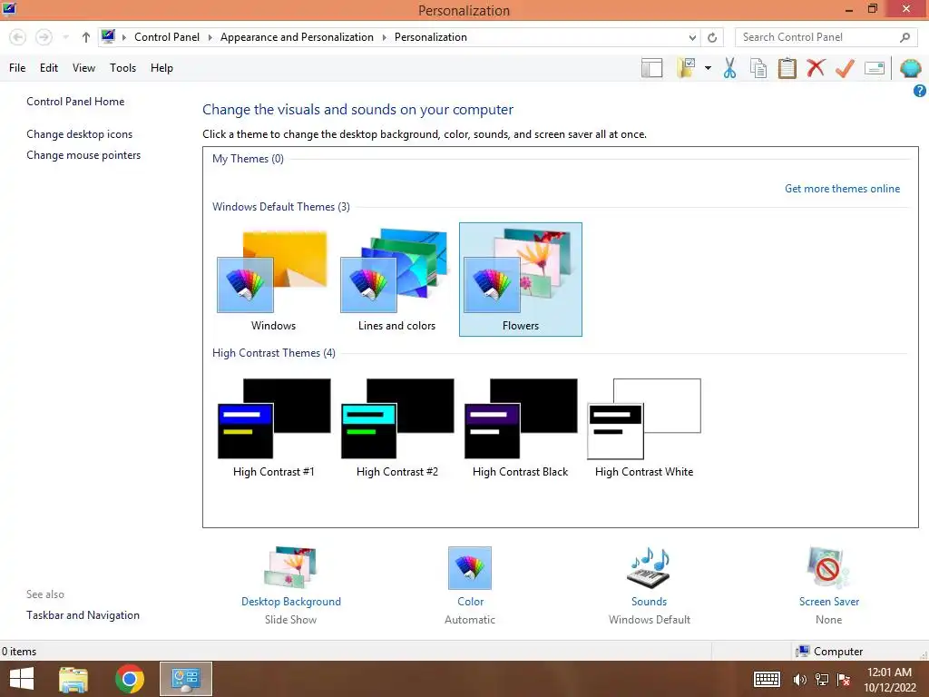This screenshot has height=697, width=929.
Task: Launch Google Chrome from taskbar
Action: point(130,679)
